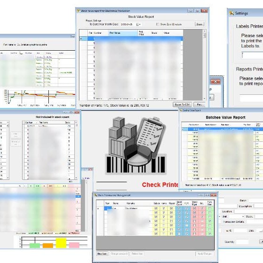This screenshot has height=263, width=263.
Task: Toggle the first row's Stock Count checkbox
Action: point(179,209)
